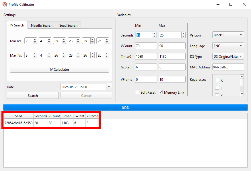Decrement the Seconds Max spinner
The width and height of the screenshot is (251, 171).
point(183,36)
